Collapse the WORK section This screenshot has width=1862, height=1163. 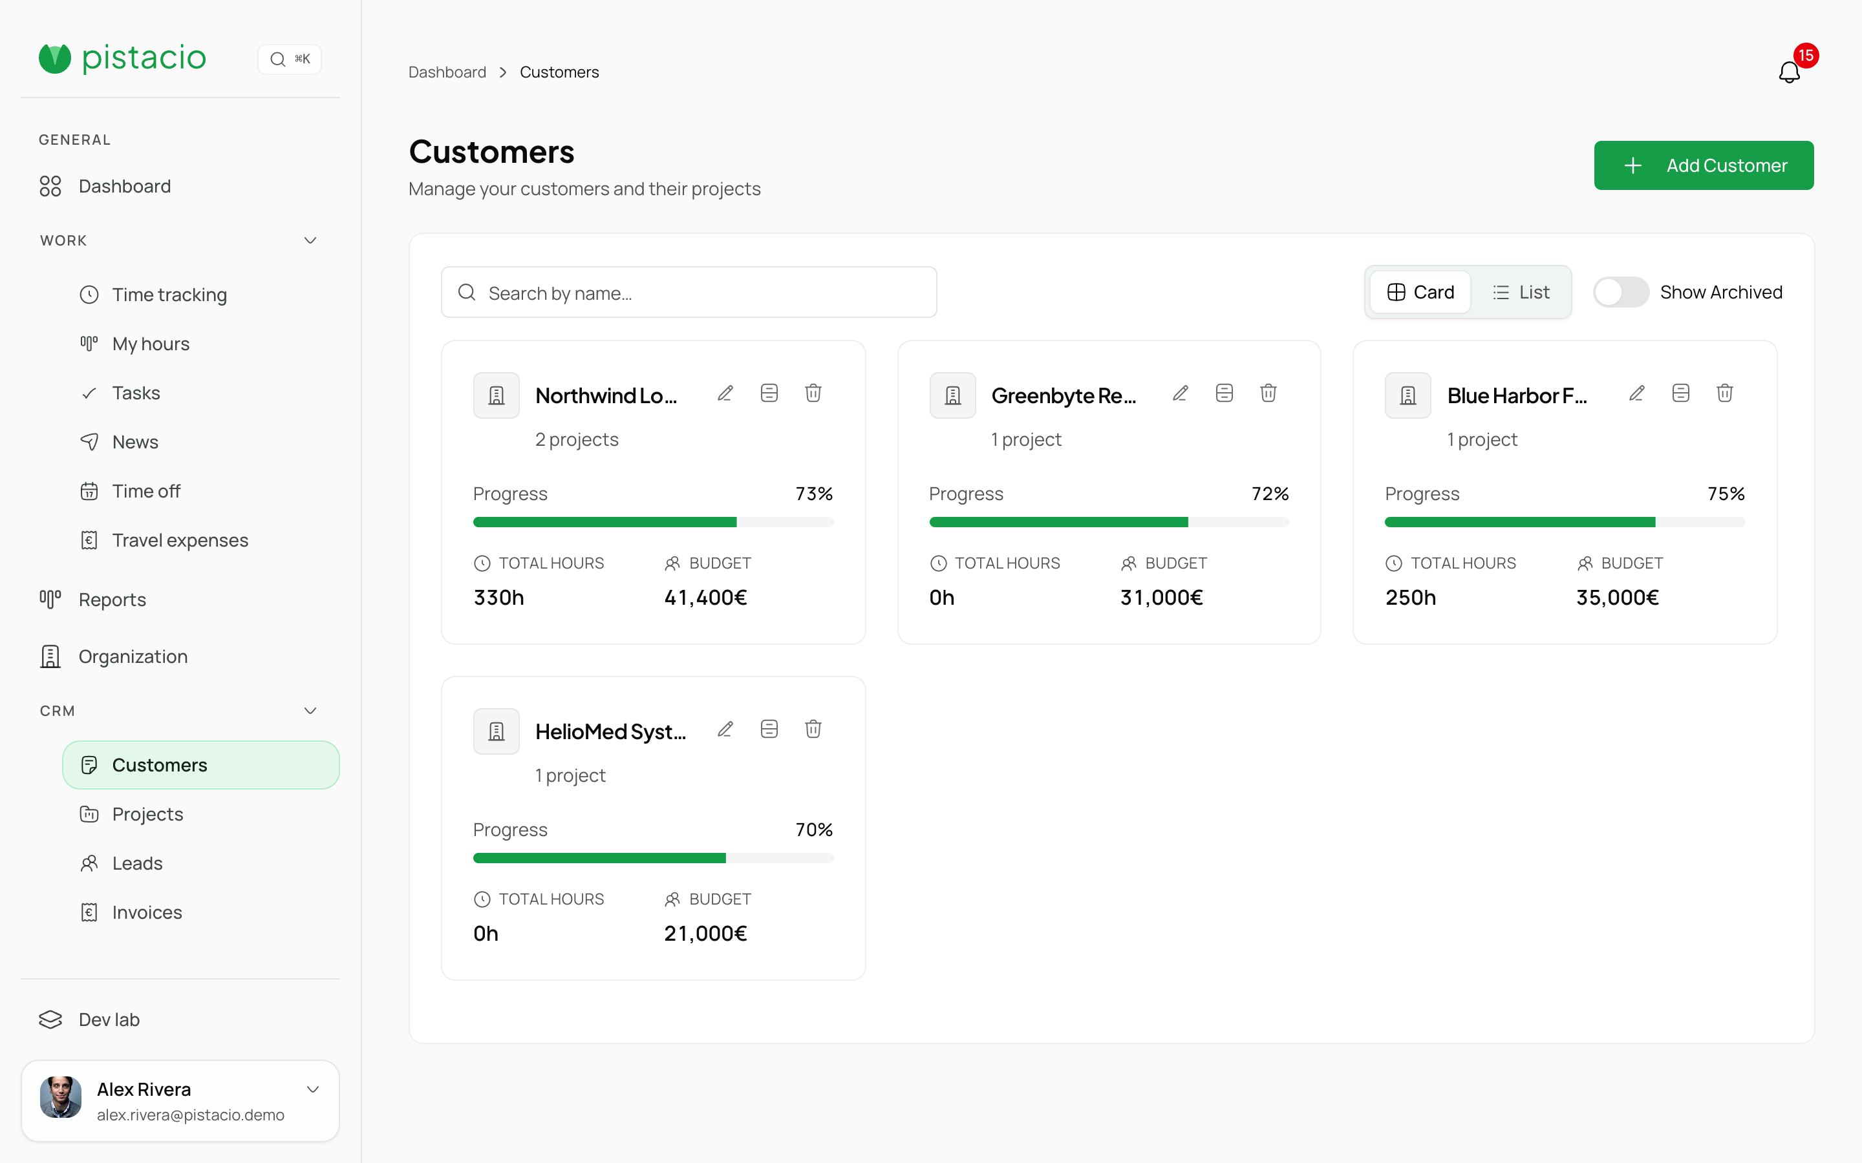click(310, 241)
